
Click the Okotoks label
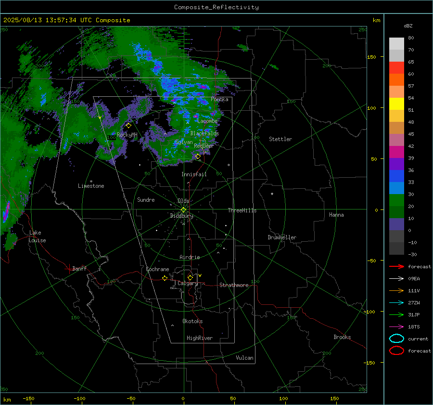tap(192, 321)
